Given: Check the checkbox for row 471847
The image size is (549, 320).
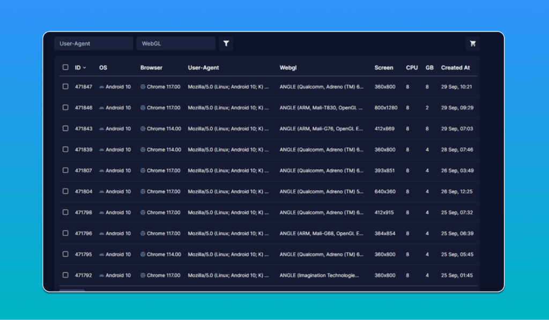Looking at the screenshot, I should pyautogui.click(x=65, y=86).
